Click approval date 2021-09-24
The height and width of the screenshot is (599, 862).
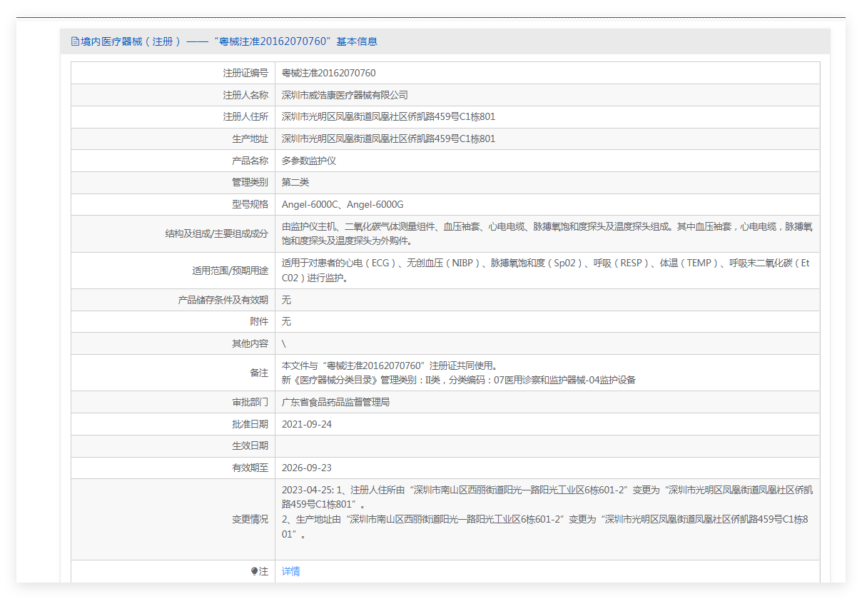[x=307, y=424]
